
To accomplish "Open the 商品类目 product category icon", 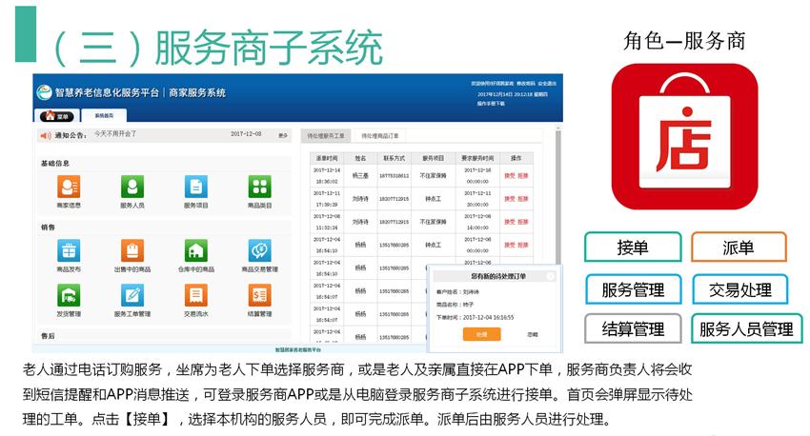I will tap(259, 188).
